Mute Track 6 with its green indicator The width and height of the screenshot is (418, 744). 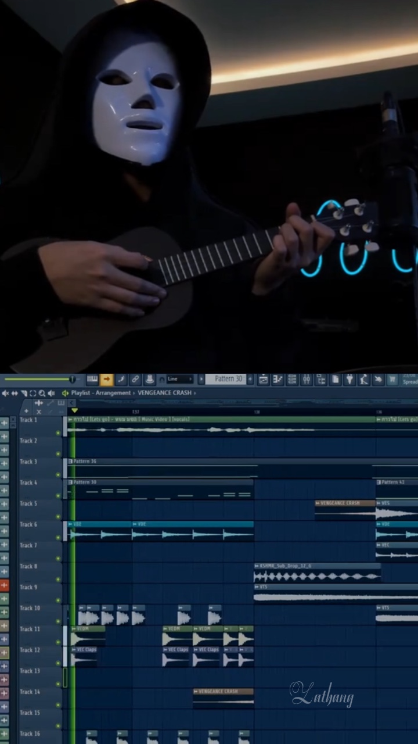tap(58, 537)
